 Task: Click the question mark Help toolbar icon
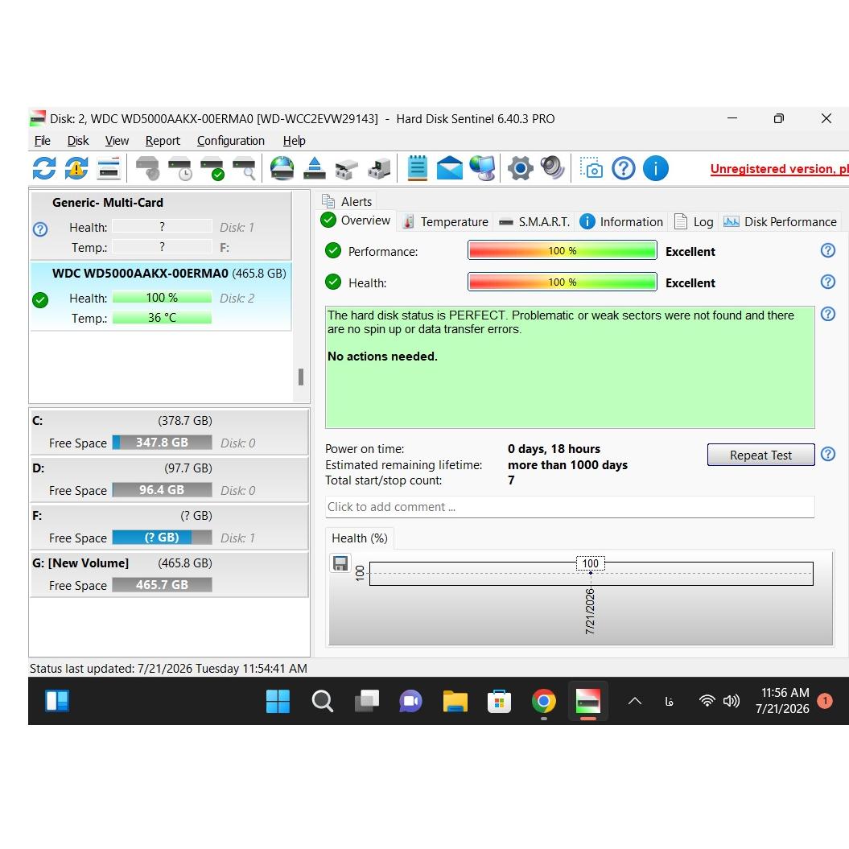624,168
